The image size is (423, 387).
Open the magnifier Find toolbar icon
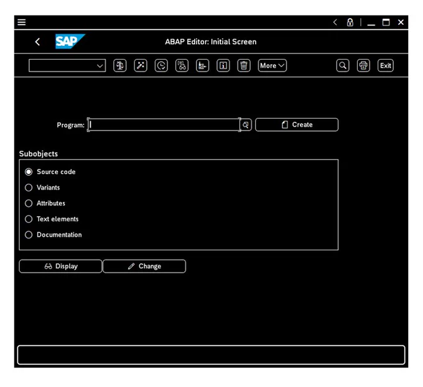[x=343, y=66]
